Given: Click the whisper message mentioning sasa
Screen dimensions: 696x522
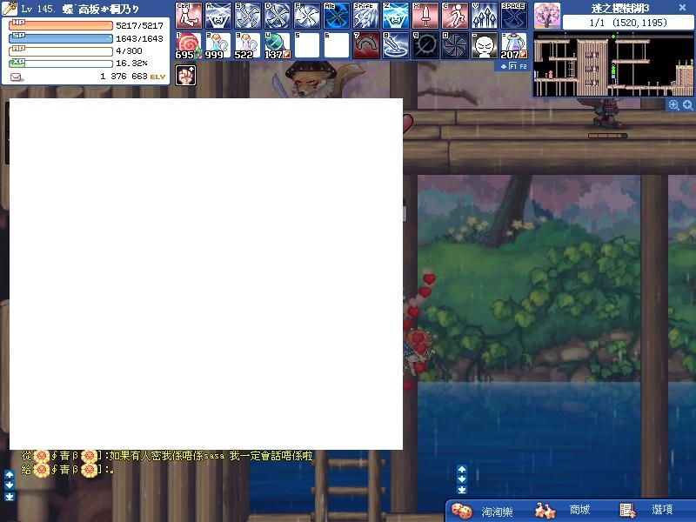Looking at the screenshot, I should [x=167, y=456].
